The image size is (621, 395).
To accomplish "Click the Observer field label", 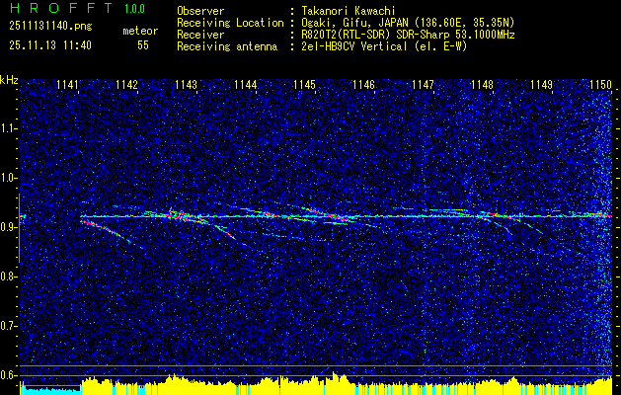I will (200, 11).
